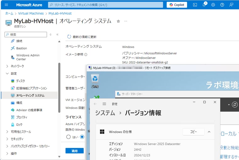Click the 24H2 version value

point(138,150)
